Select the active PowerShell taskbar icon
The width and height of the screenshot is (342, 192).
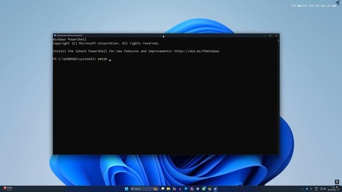click(215, 189)
